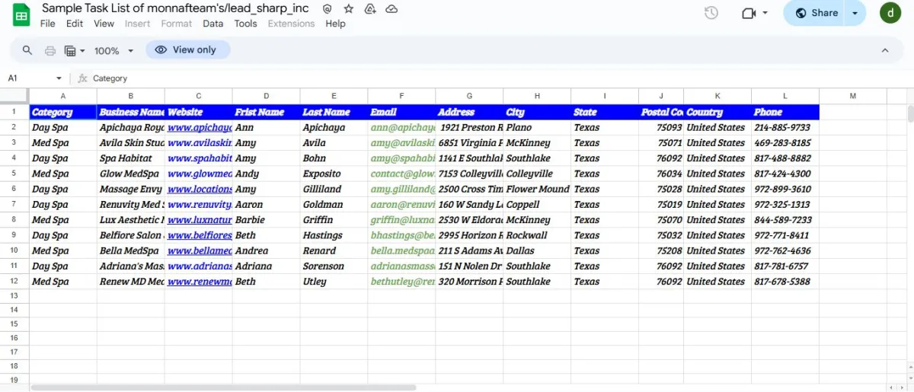Select postal code cell '75019'
The image size is (914, 392).
[x=661, y=205]
